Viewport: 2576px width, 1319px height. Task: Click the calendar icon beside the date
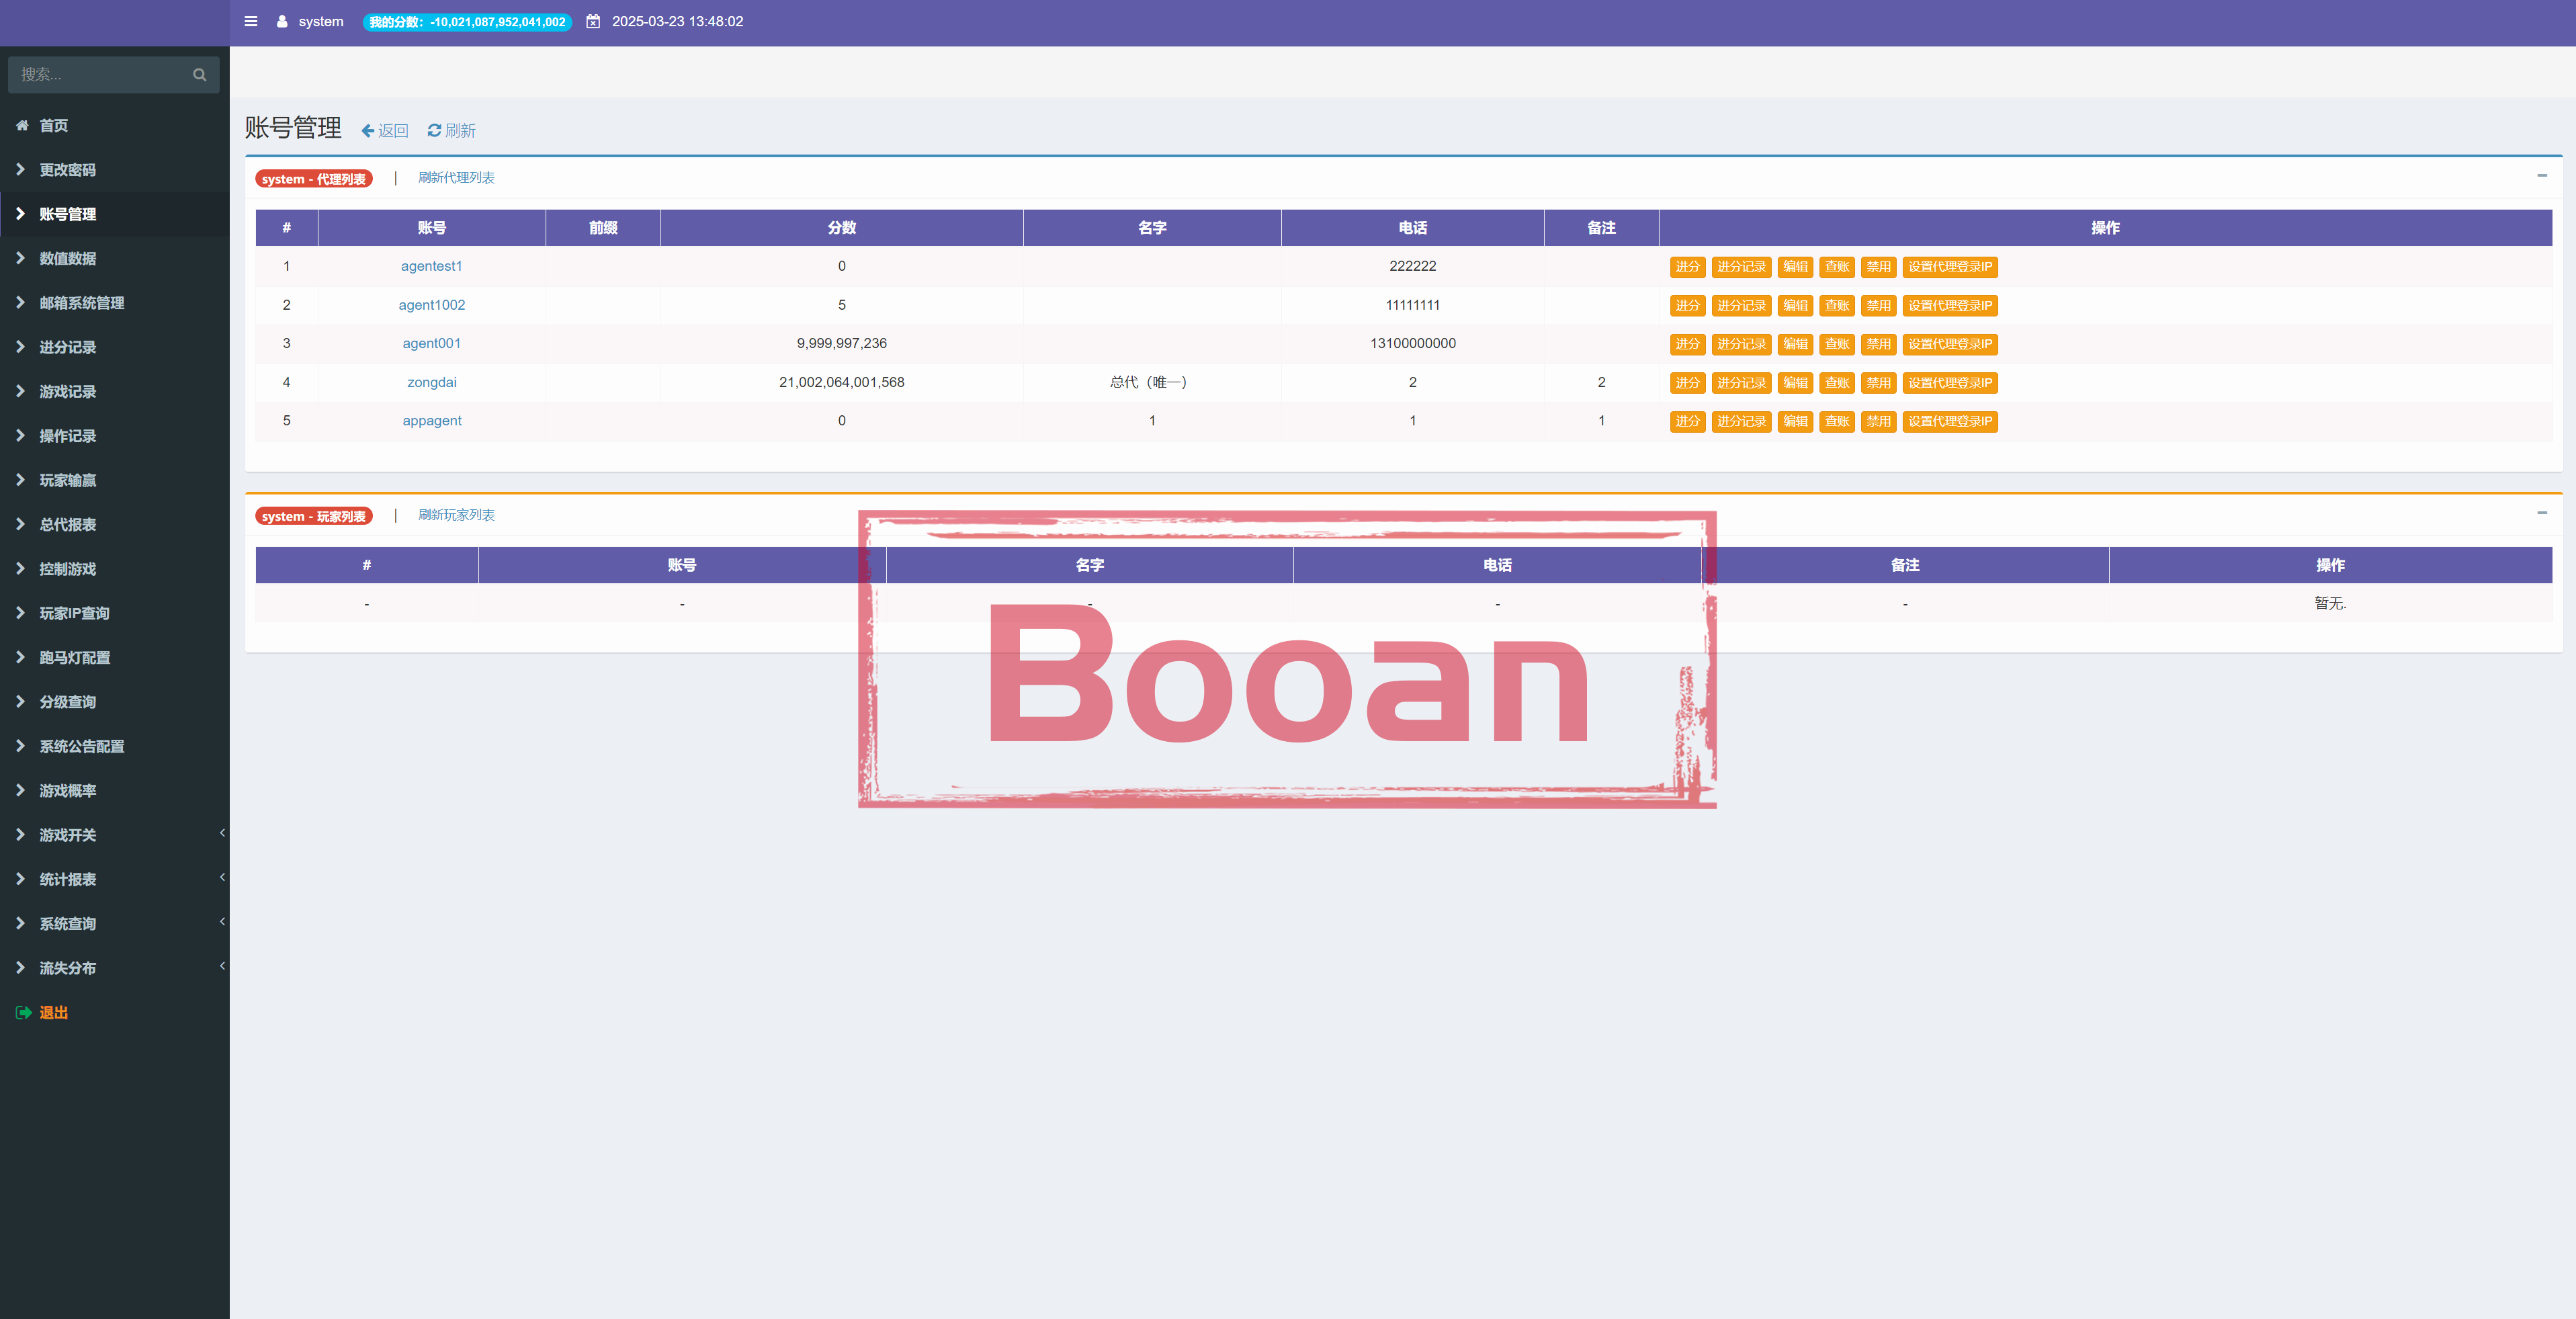(x=593, y=21)
